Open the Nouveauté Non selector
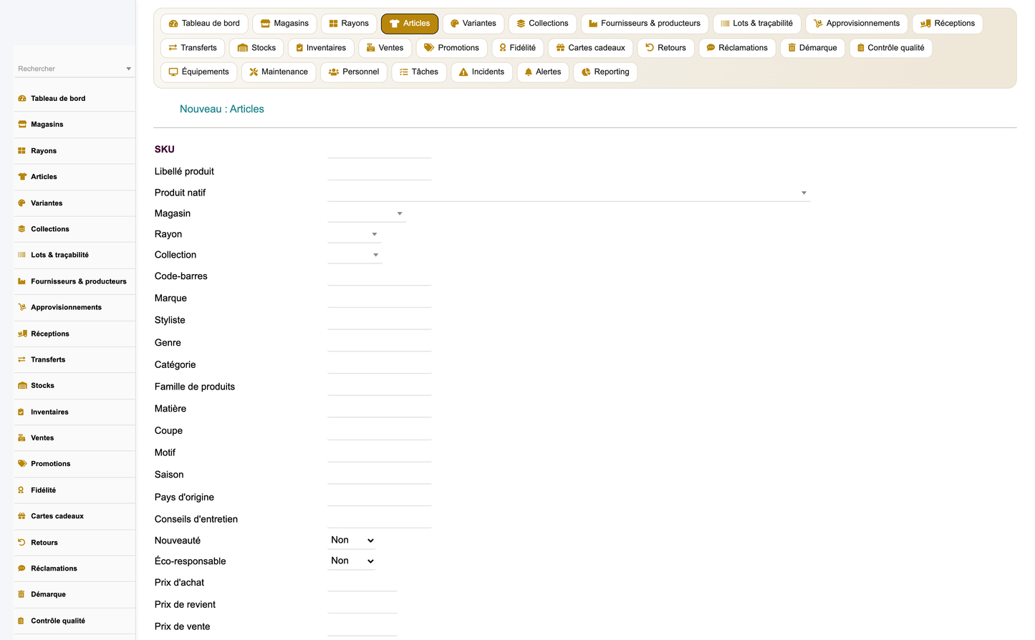Image resolution: width=1035 pixels, height=640 pixels. point(352,540)
